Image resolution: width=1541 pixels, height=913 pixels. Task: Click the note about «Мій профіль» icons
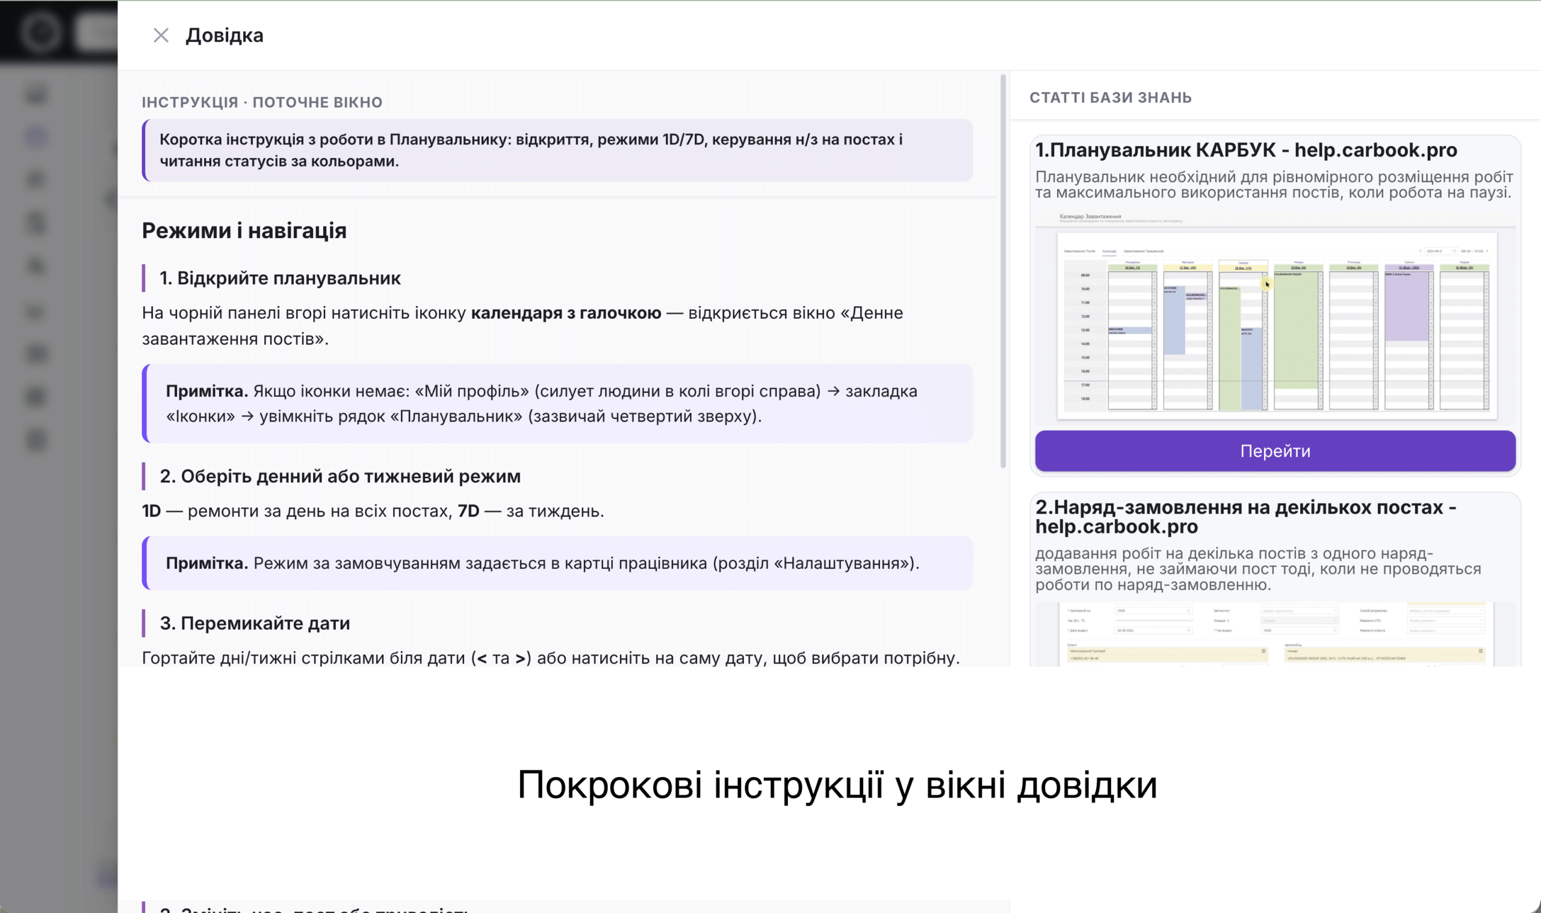(557, 404)
